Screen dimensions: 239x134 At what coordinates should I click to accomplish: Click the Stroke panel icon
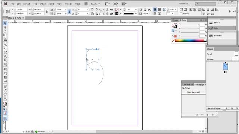tap(211, 23)
